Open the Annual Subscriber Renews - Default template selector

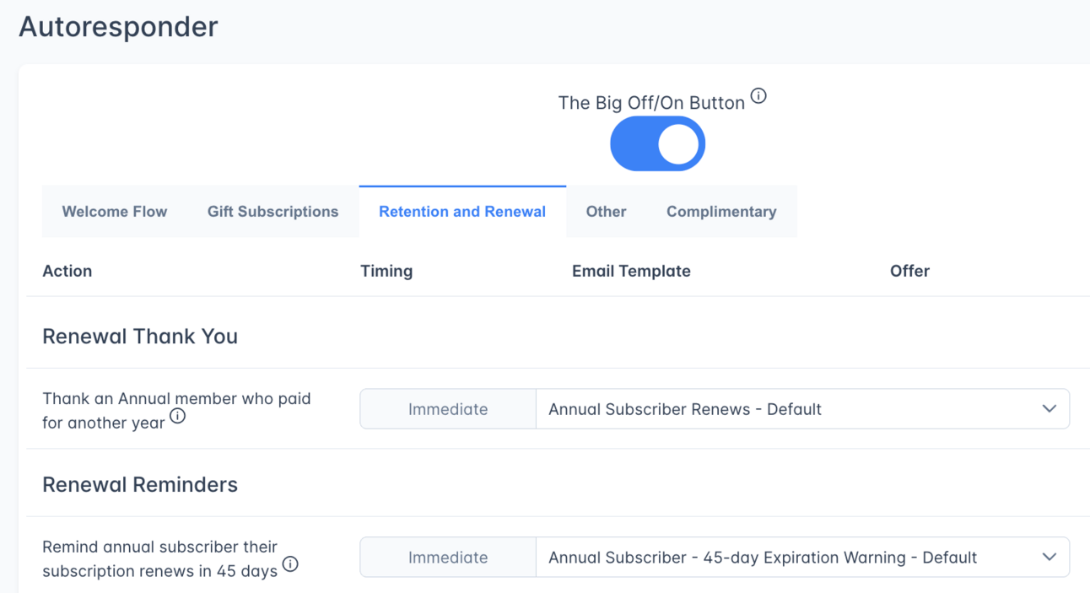coord(801,408)
